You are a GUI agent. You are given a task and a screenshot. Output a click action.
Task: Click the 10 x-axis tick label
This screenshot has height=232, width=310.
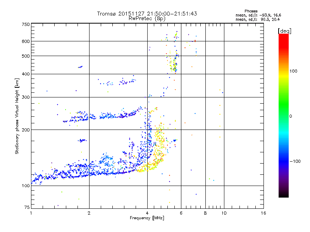[x=224, y=213]
